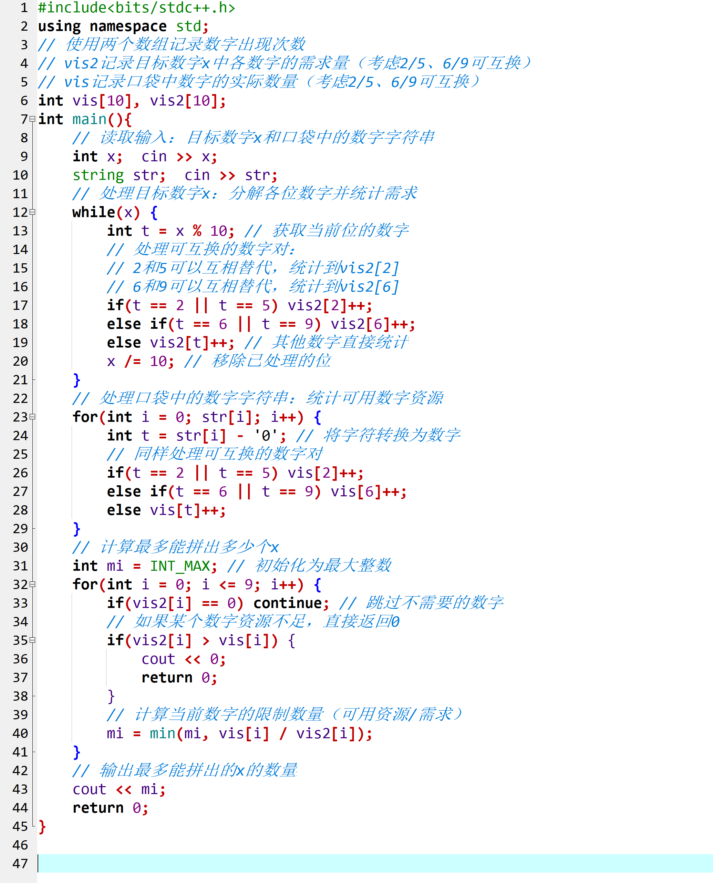Click 'mi = min(mi, vis[i] / vis2[i]);'
The width and height of the screenshot is (713, 883).
(239, 733)
